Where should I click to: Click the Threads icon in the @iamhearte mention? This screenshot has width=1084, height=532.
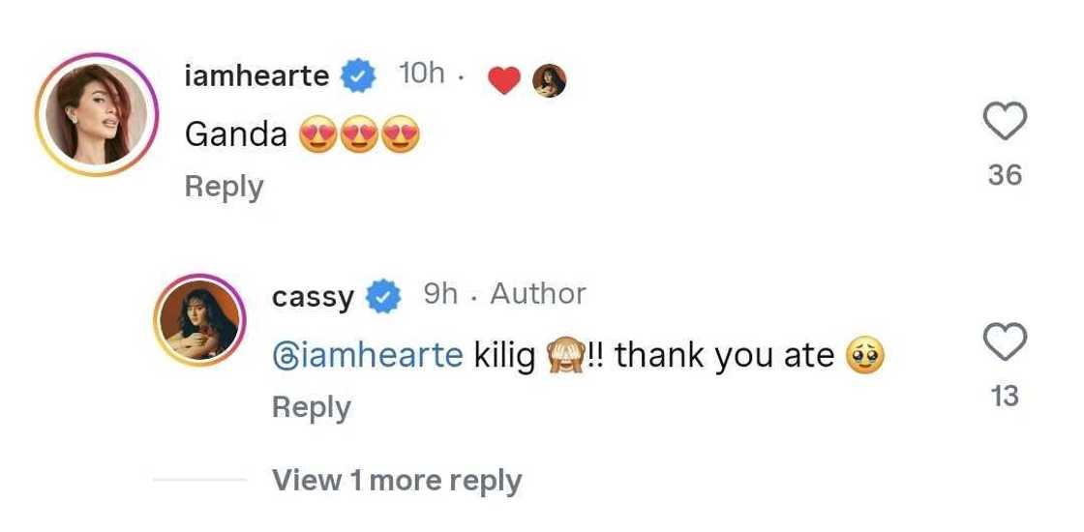tap(286, 356)
